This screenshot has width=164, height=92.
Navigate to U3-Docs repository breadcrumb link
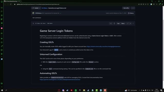44,8
